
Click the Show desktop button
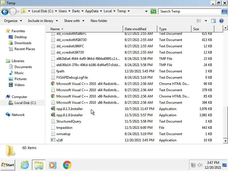tap(225, 165)
